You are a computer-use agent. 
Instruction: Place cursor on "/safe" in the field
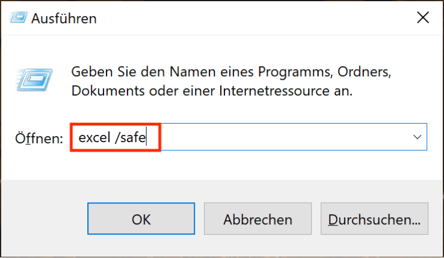pyautogui.click(x=131, y=138)
